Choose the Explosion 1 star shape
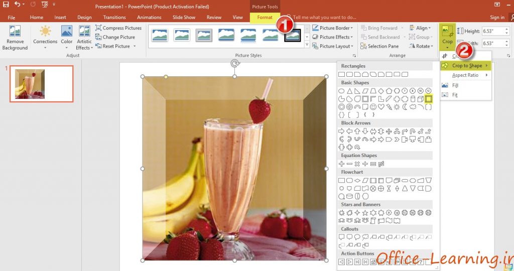The width and height of the screenshot is (514, 271). (x=341, y=213)
